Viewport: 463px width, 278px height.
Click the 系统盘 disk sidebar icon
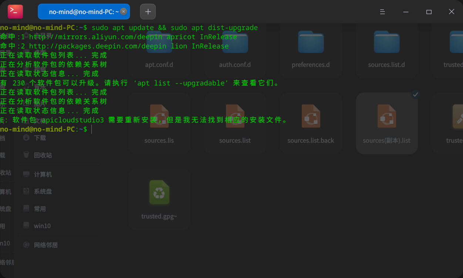[26, 191]
